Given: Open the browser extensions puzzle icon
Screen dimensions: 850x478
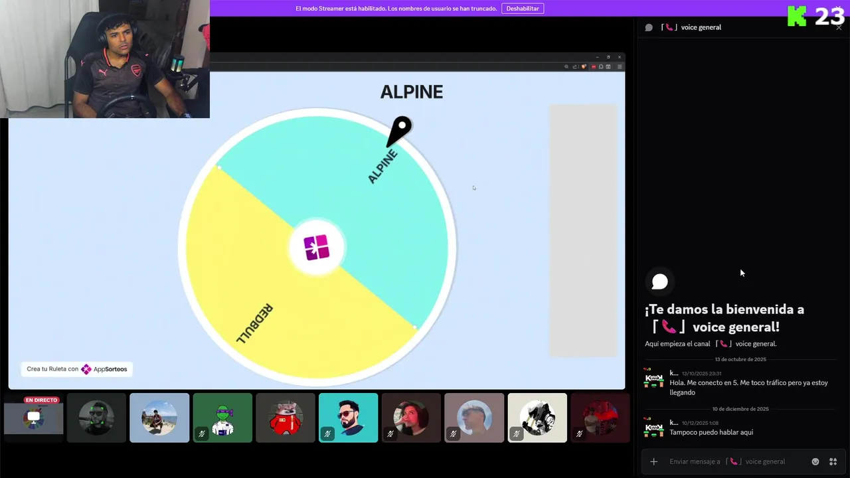Looking at the screenshot, I should click(601, 66).
